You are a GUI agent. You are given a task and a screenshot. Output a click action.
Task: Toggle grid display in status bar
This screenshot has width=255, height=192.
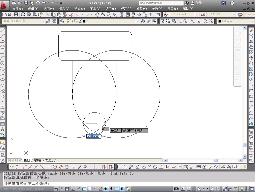(67, 189)
